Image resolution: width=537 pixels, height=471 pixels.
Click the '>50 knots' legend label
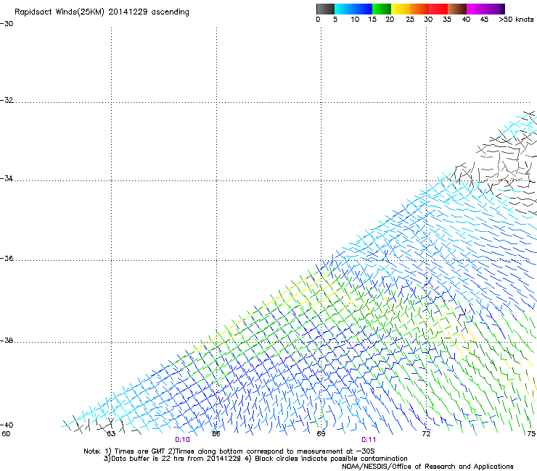[x=516, y=20]
